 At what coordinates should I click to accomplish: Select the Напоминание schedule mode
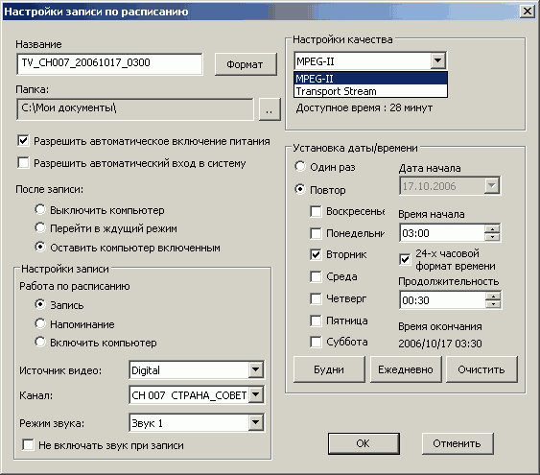pyautogui.click(x=40, y=323)
